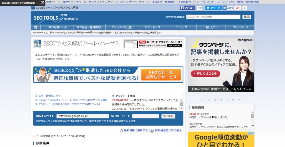Click the Google順位変動 yellow ad banner

[x=221, y=140]
